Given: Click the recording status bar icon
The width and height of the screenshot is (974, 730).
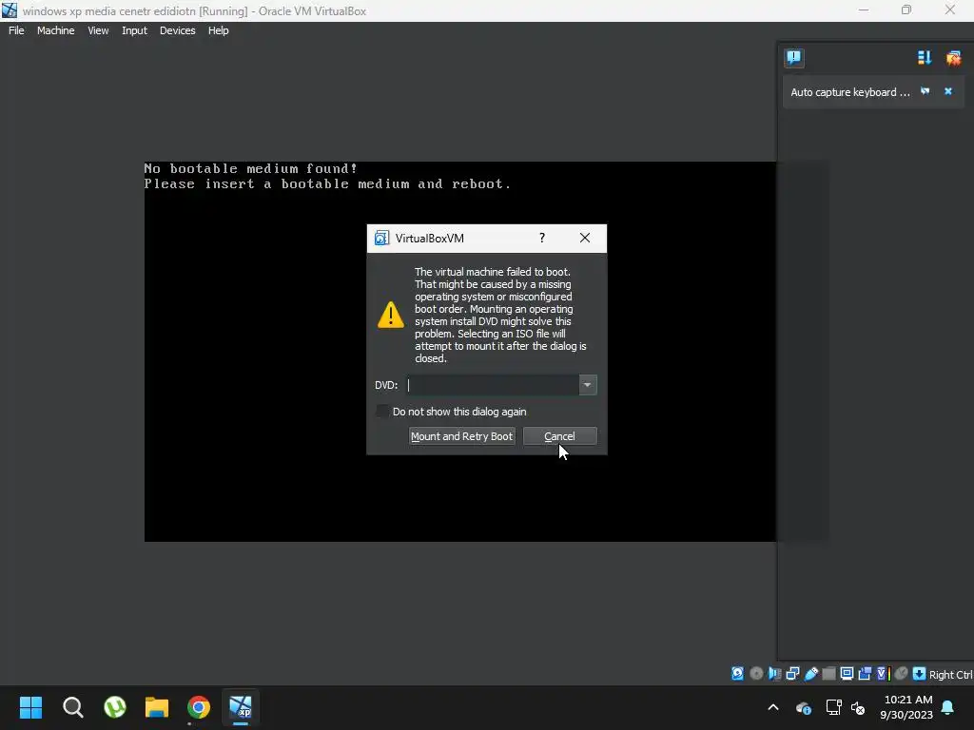Looking at the screenshot, I should click(x=865, y=674).
